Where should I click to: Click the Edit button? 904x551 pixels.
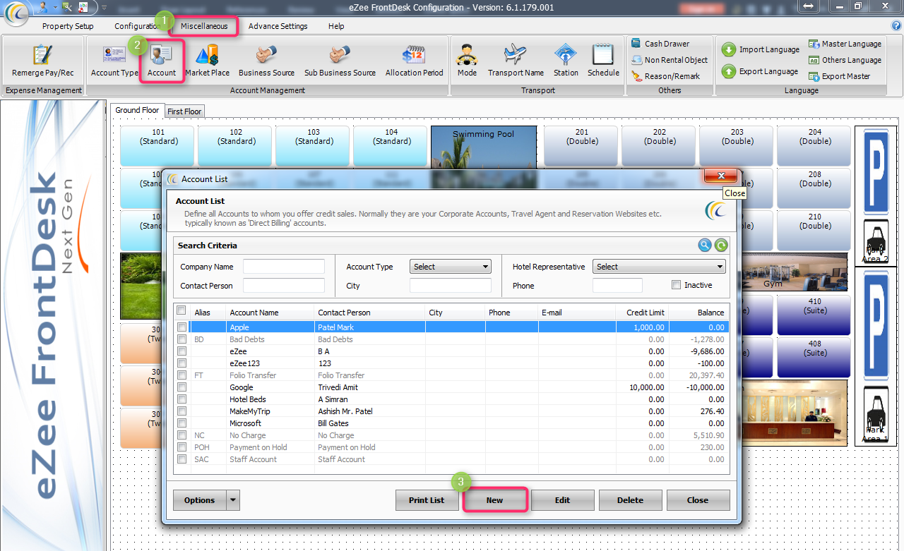pyautogui.click(x=562, y=500)
